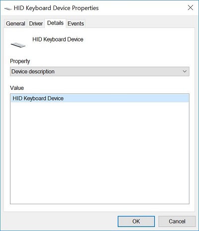Close the HID Keyboard Device Properties dialog
199x231 pixels.
[191, 7]
